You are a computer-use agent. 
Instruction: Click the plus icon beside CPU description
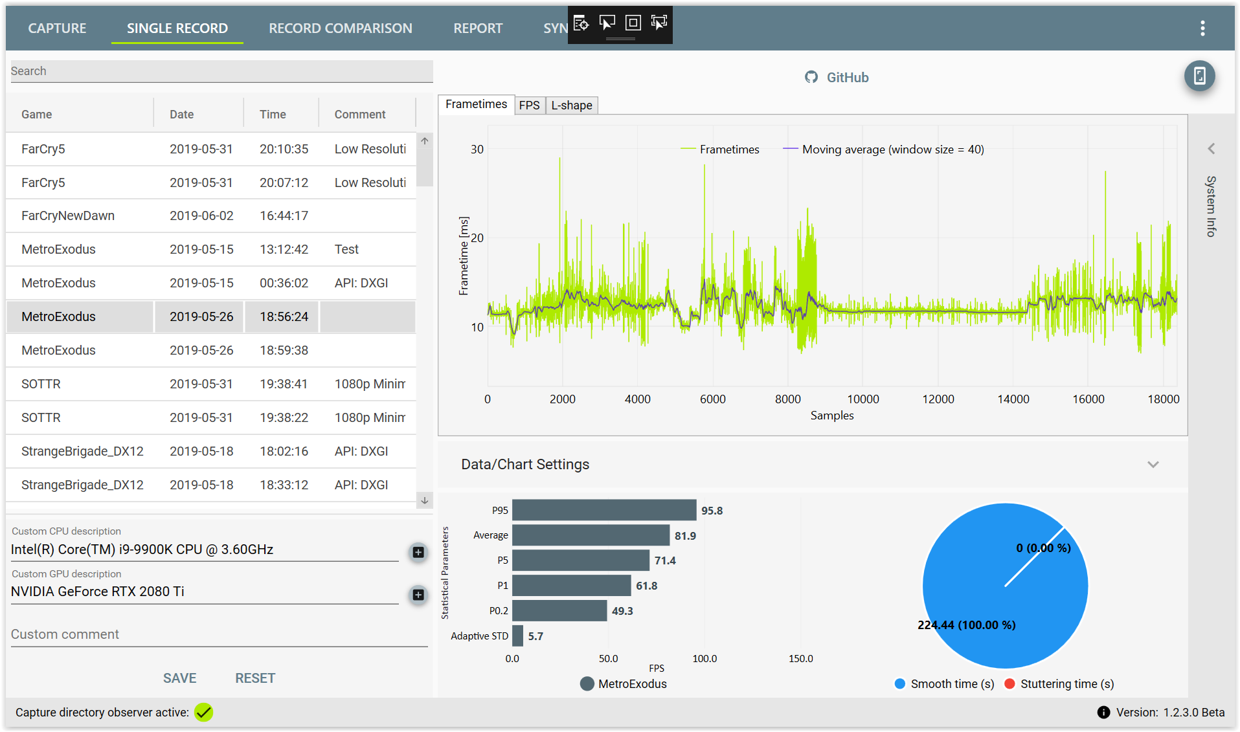[x=418, y=552]
